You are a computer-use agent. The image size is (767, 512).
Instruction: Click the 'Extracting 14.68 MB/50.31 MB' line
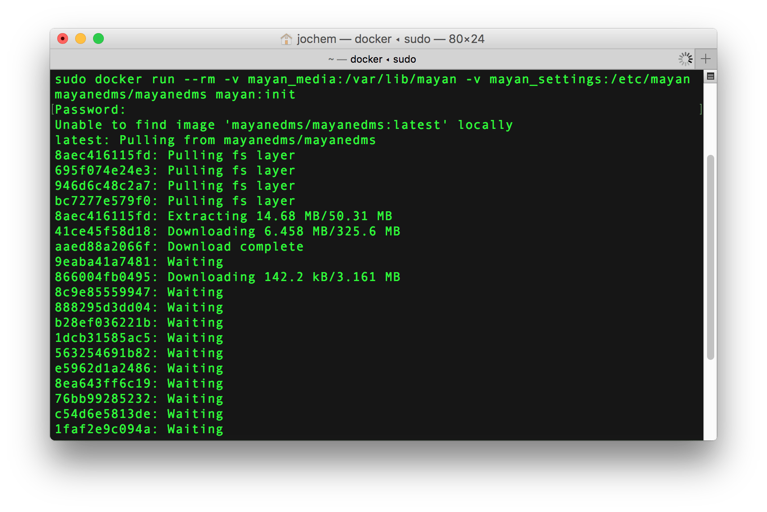223,216
